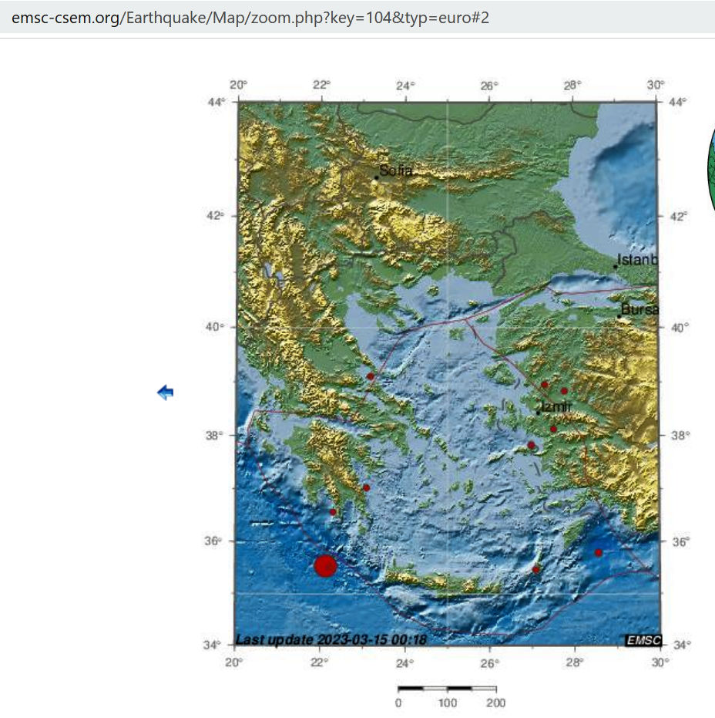This screenshot has width=715, height=718.
Task: Click the Sofia city label
Action: [396, 171]
